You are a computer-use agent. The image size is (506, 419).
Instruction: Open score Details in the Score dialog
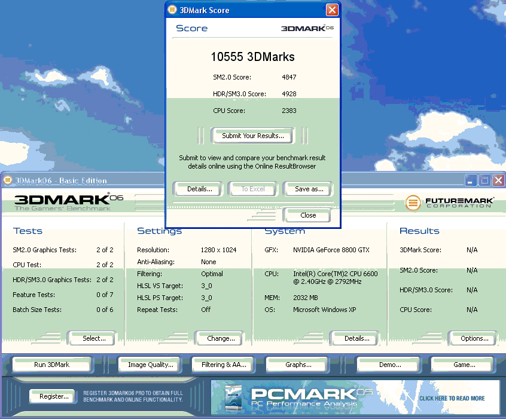[x=199, y=189]
